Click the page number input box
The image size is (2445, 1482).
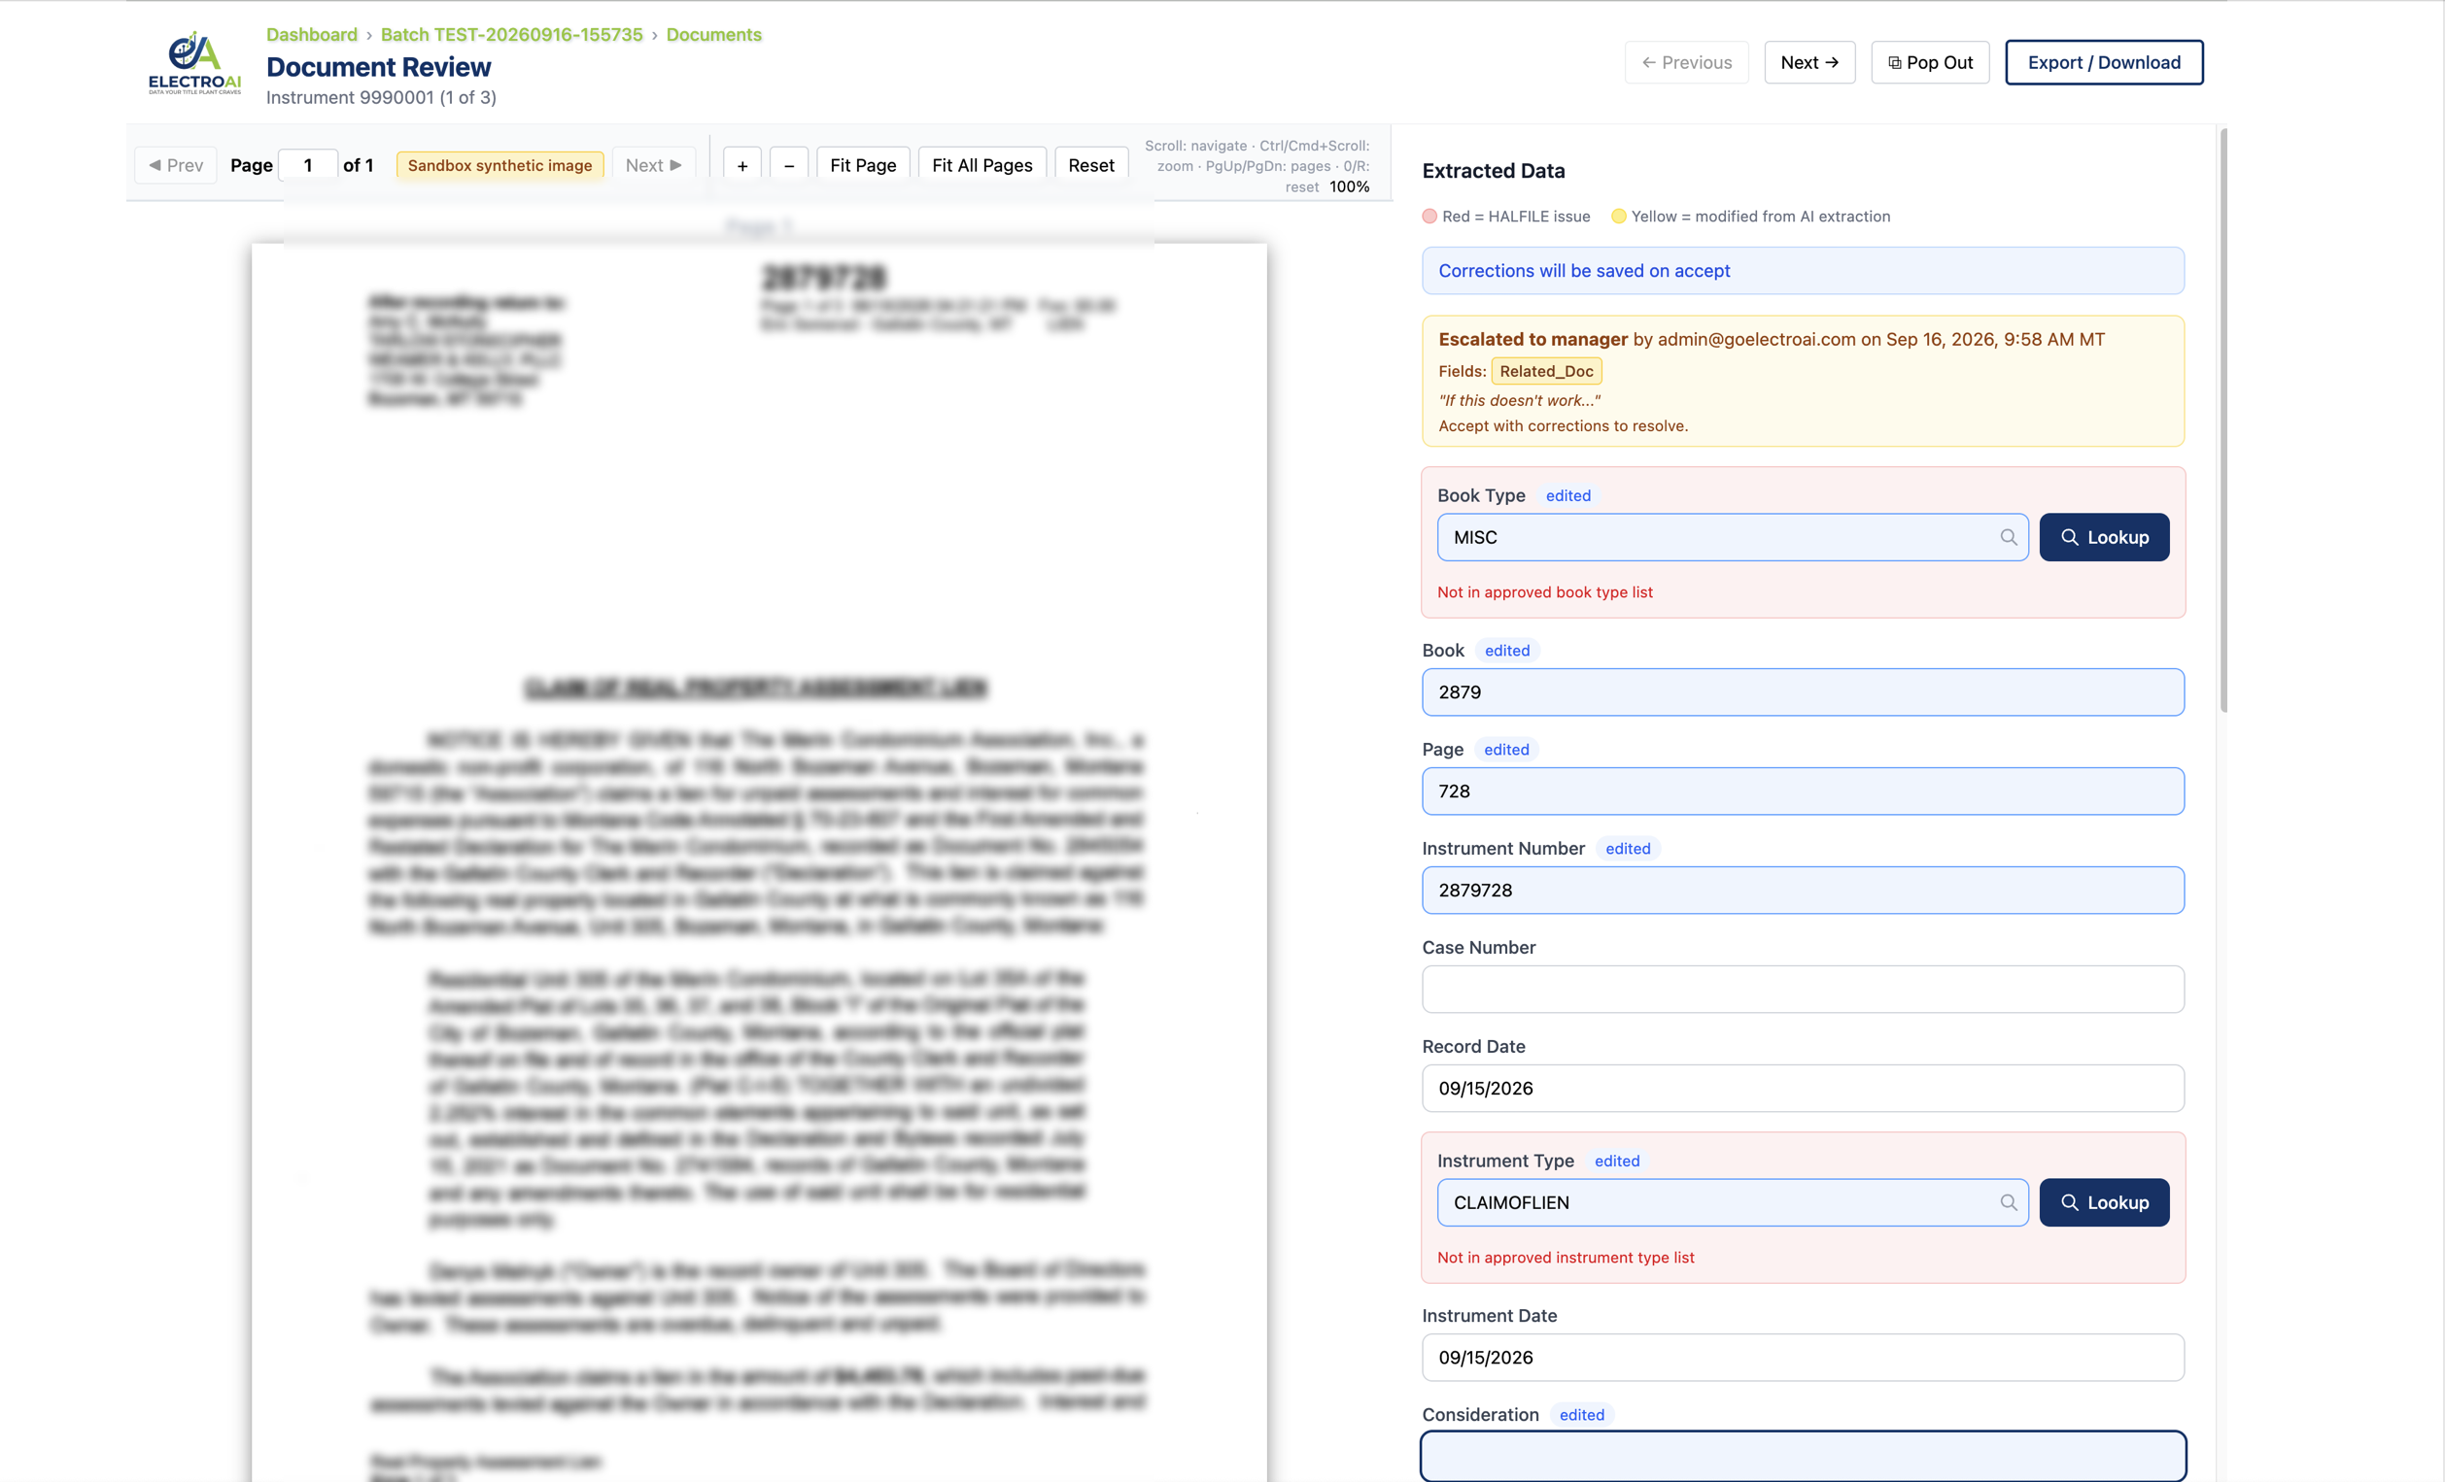tap(308, 165)
